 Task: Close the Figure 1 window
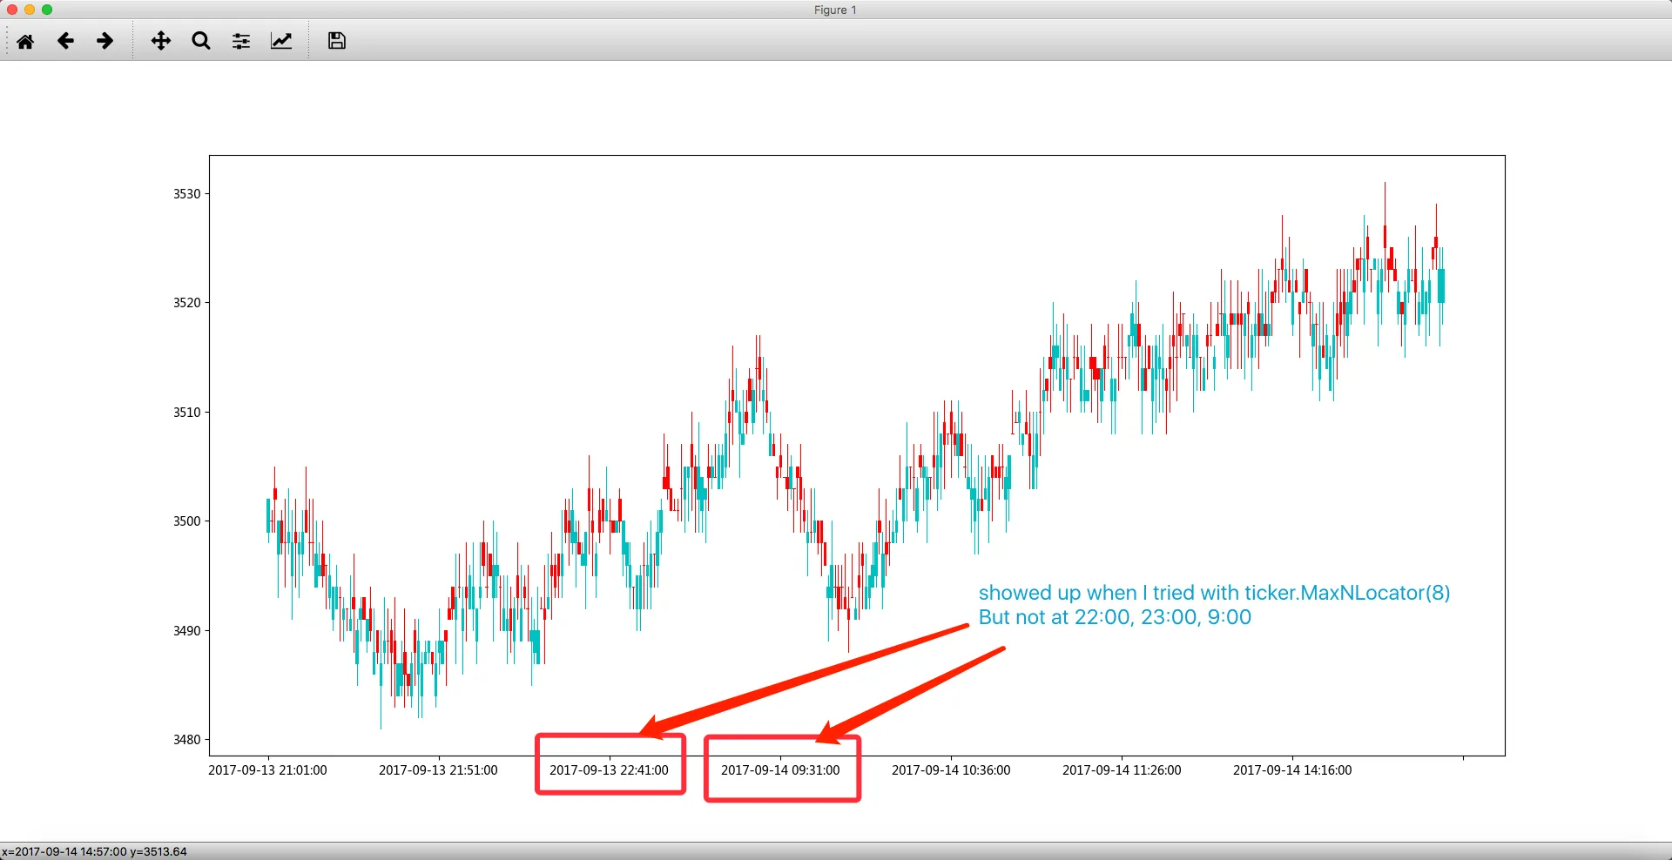pos(12,10)
